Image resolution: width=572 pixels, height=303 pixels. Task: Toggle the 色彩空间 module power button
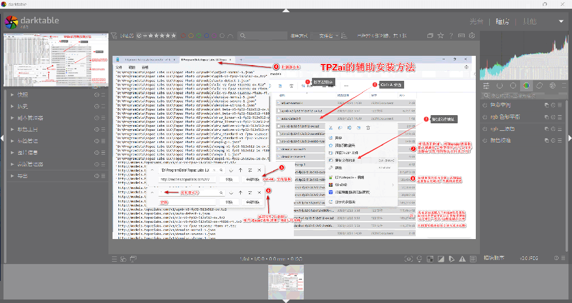point(485,105)
